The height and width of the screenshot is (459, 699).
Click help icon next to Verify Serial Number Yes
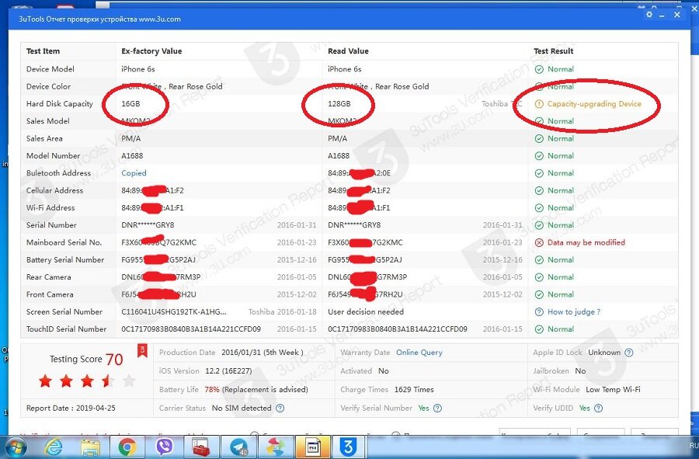[x=438, y=409]
